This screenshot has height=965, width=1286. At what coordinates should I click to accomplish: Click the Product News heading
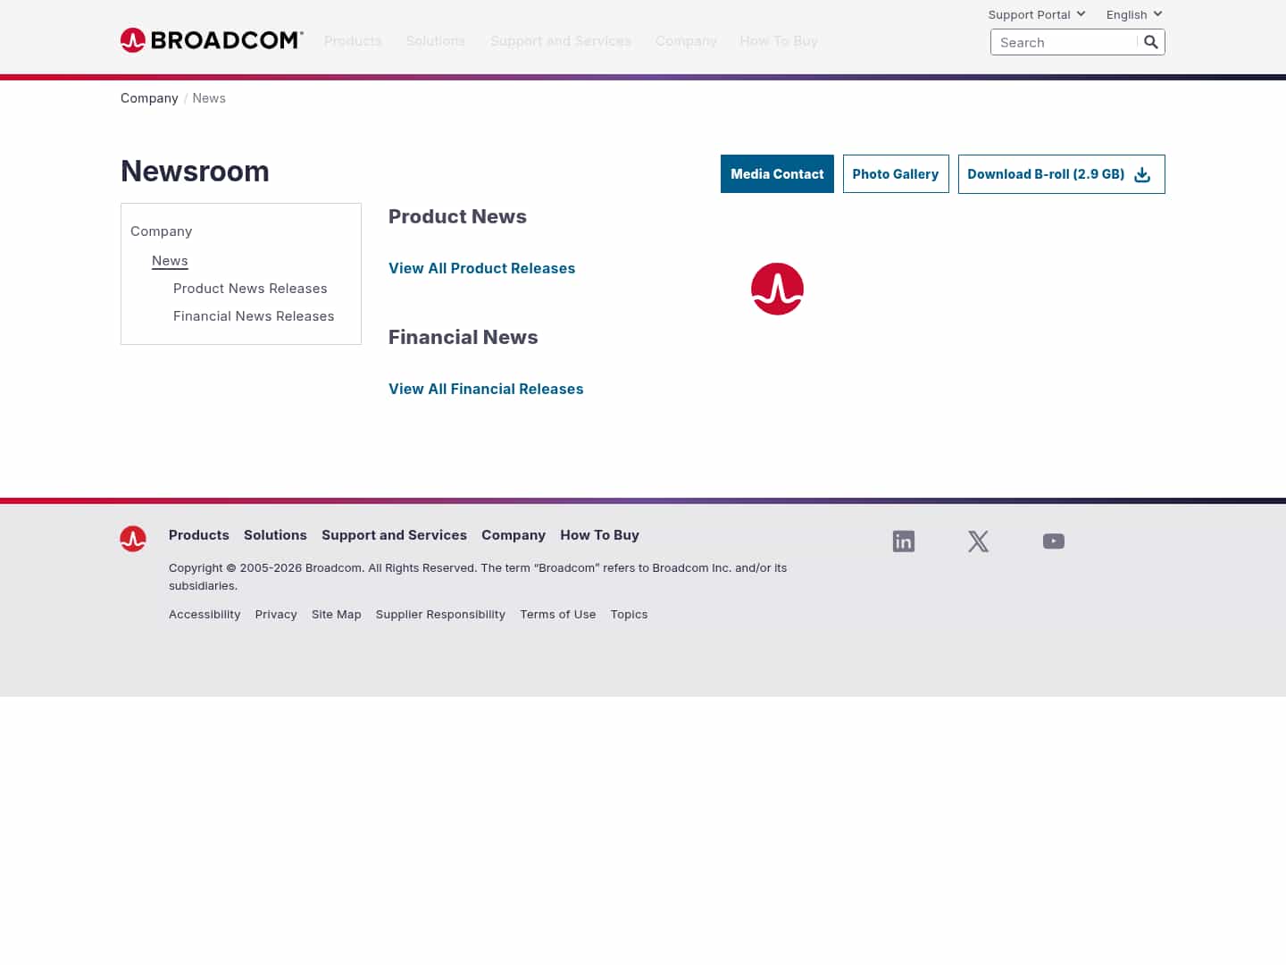pos(457,216)
